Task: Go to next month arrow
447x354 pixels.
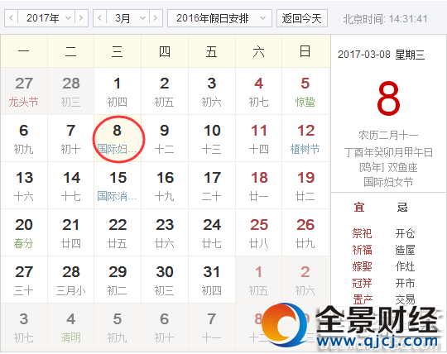Action: pos(156,18)
